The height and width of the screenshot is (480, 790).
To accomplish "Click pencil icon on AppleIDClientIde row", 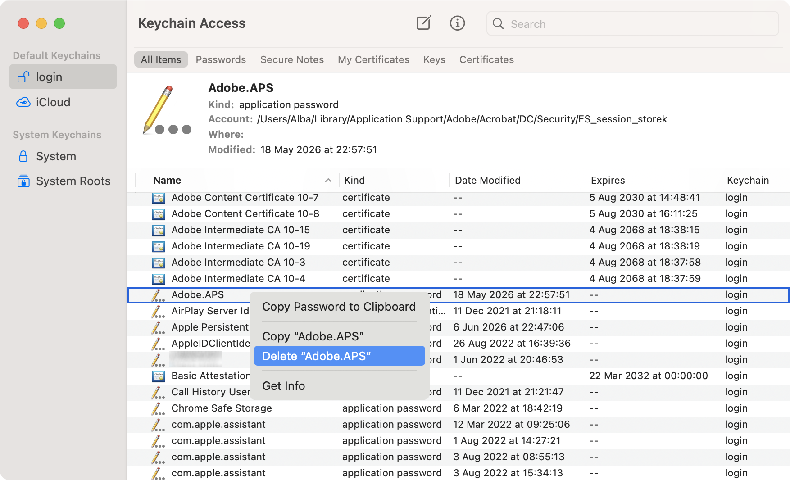I will pyautogui.click(x=158, y=344).
